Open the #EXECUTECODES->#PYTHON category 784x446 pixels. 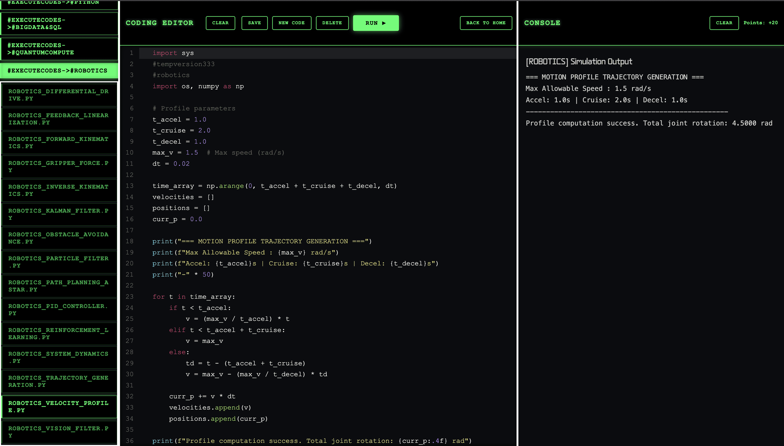[x=59, y=4]
